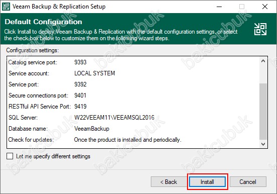The width and height of the screenshot is (277, 194).
Task: Click the scroll down arrow in settings list
Action: pyautogui.click(x=263, y=144)
